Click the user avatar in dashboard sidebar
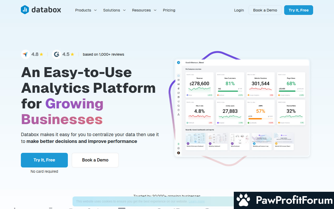This screenshot has width=334, height=209. (178, 153)
